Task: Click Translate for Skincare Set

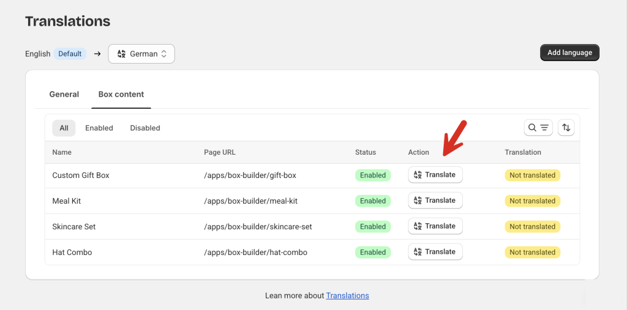Action: click(x=435, y=226)
